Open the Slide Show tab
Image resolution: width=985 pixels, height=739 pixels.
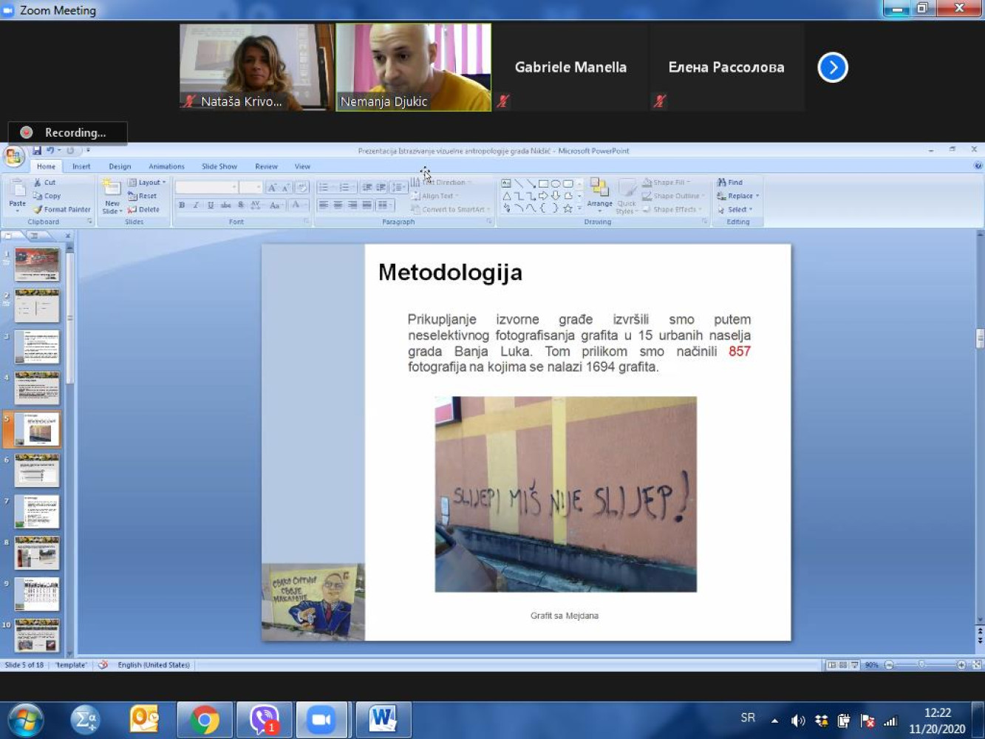click(x=219, y=166)
